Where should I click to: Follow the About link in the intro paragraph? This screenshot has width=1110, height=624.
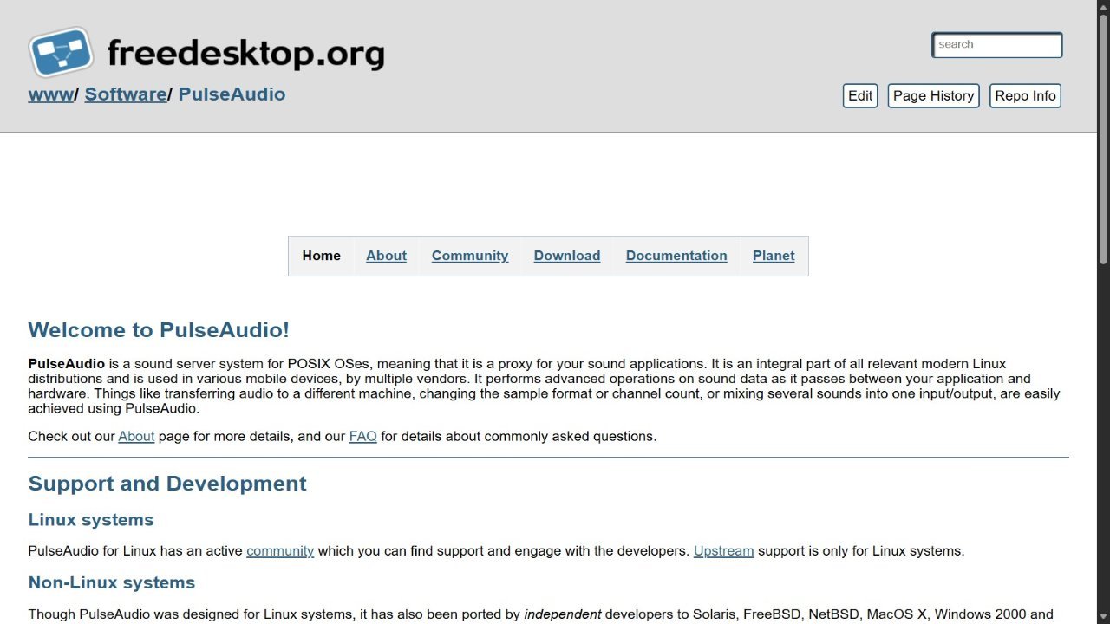coord(136,437)
